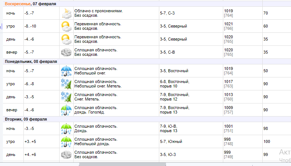This screenshot has height=166, width=291.
Task: Click Monday evening green umbrella icon
Action: pos(66,110)
